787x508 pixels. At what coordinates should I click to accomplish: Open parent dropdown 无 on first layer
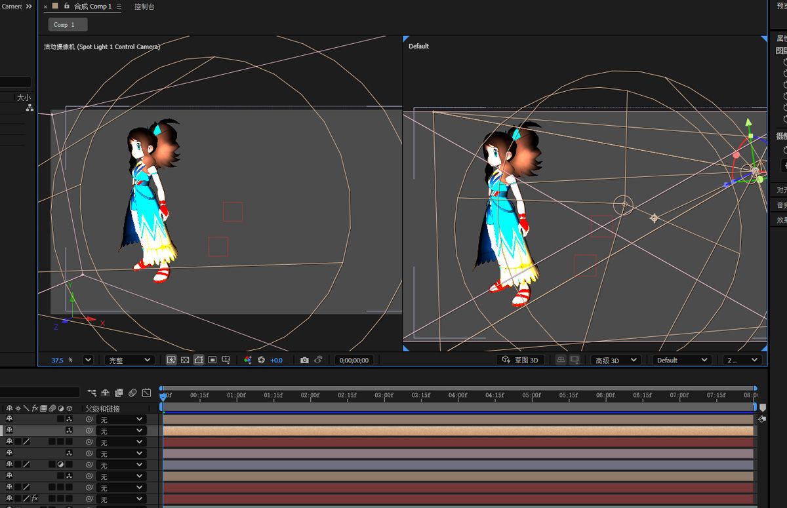(121, 420)
